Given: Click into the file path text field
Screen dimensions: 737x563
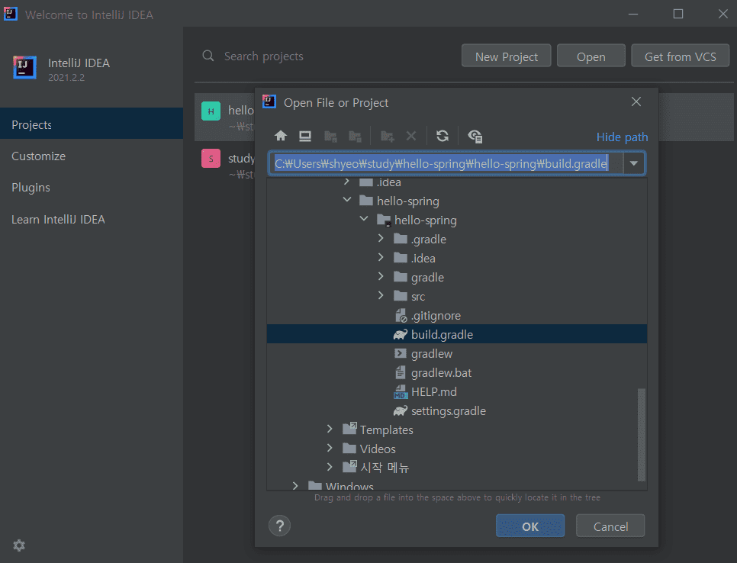Looking at the screenshot, I should point(446,163).
